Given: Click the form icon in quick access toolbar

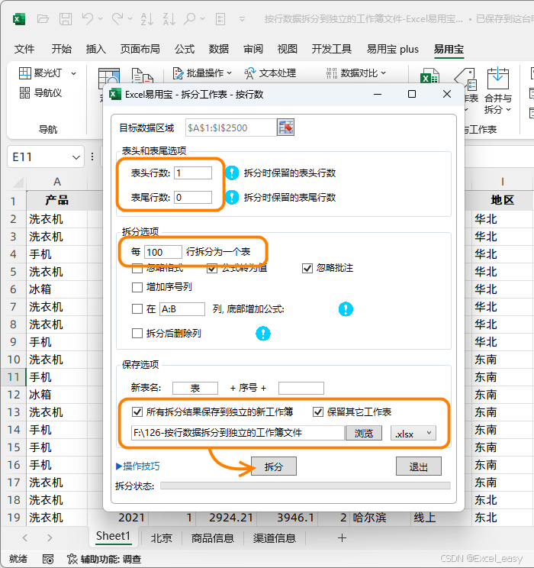Looking at the screenshot, I should click(220, 19).
